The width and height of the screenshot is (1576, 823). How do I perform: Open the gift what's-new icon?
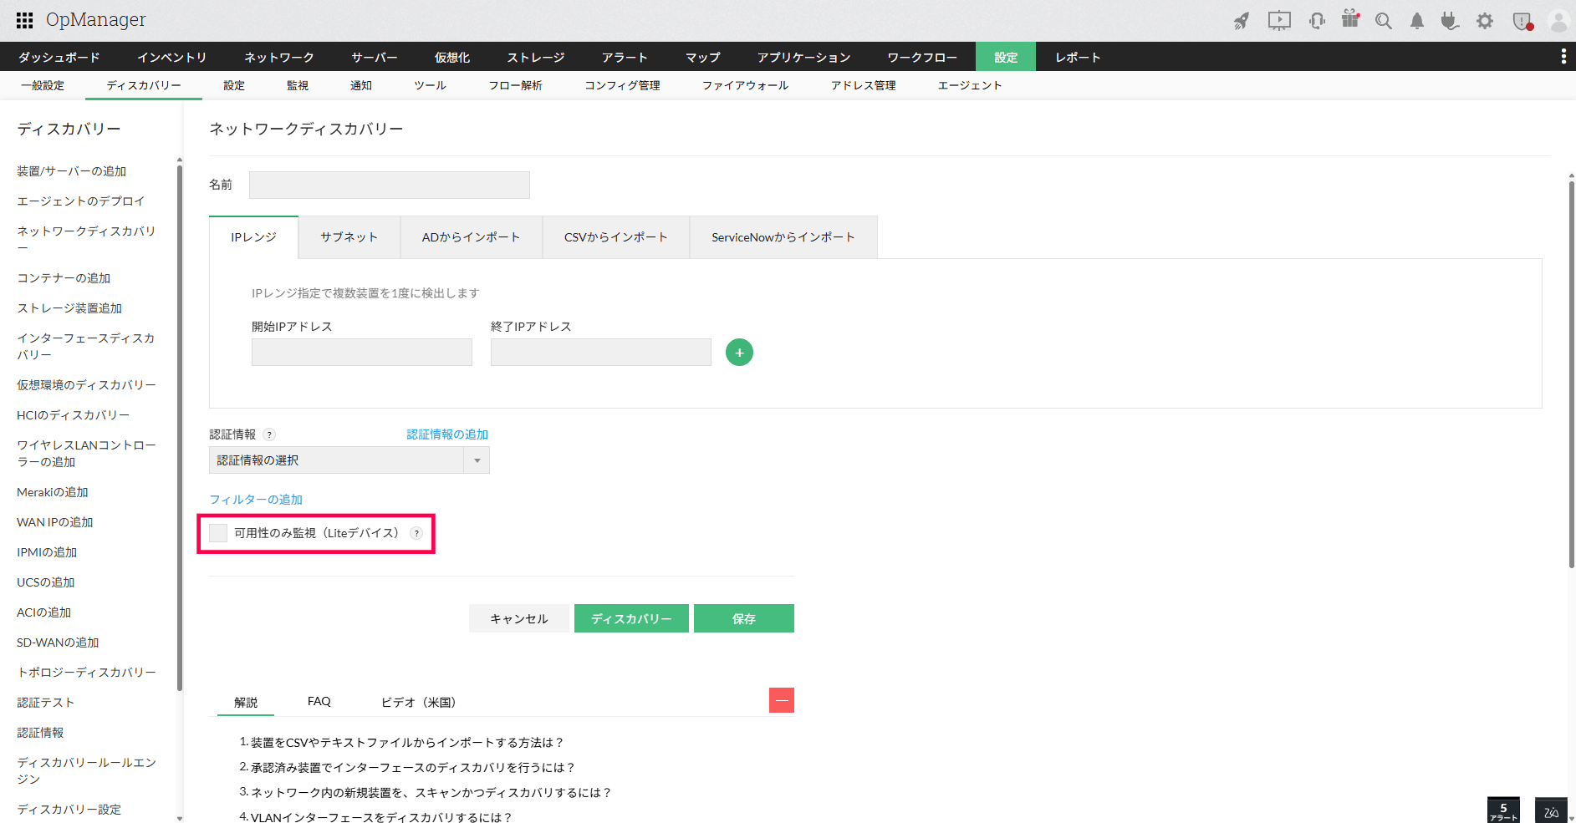(1350, 19)
